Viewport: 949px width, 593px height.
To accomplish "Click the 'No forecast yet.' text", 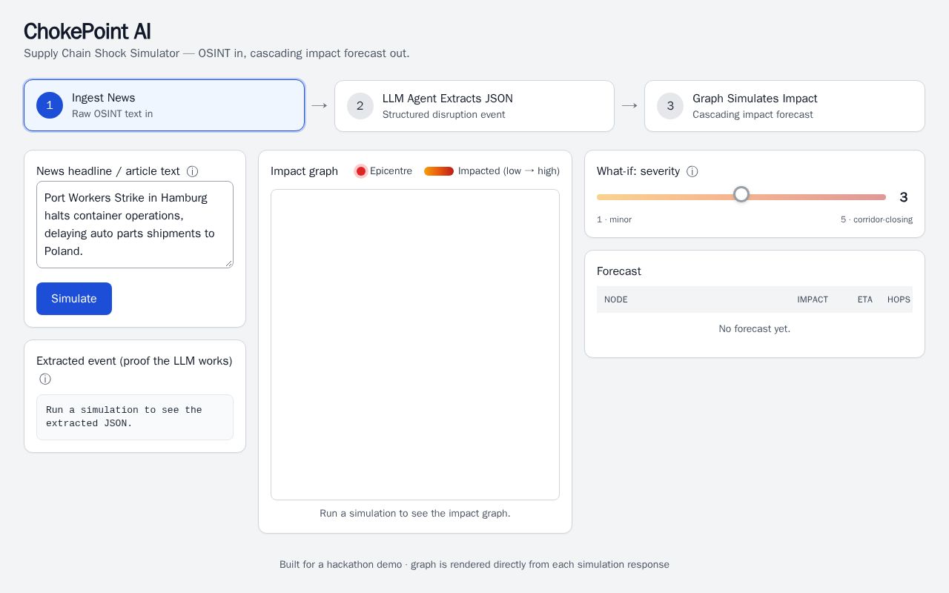I will (755, 328).
